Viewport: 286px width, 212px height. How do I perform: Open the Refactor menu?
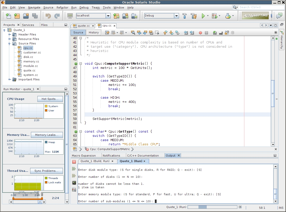[62, 7]
